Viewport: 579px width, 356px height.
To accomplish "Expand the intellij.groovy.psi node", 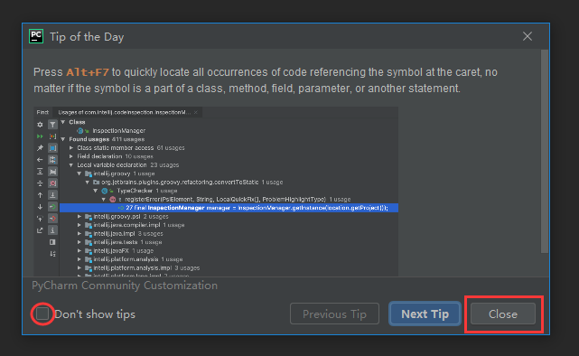I will pyautogui.click(x=79, y=217).
